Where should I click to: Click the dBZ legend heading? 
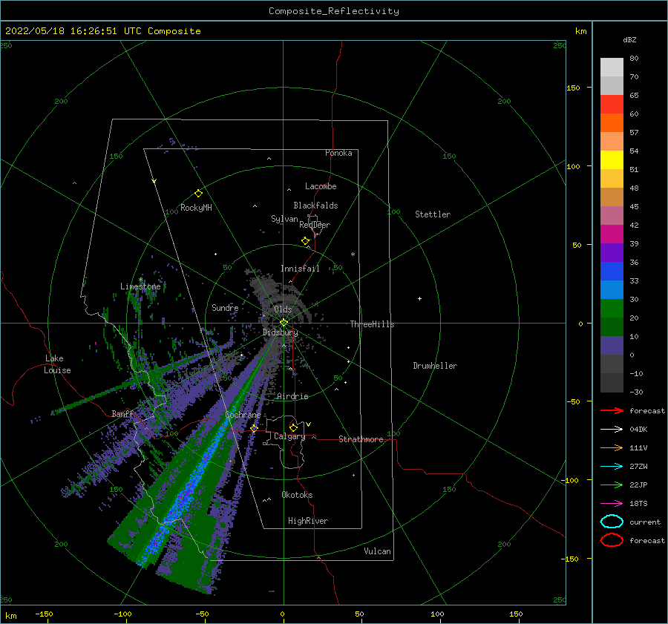pos(629,40)
